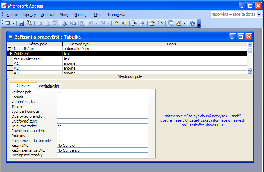Click the Spelling check ABC icon

pyautogui.click(x=55, y=23)
